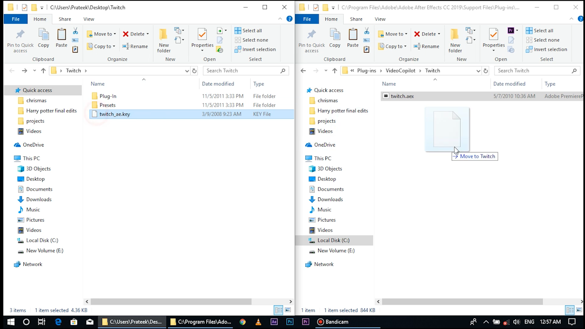
Task: Open recent locations dropdown in right window
Action: 326,71
